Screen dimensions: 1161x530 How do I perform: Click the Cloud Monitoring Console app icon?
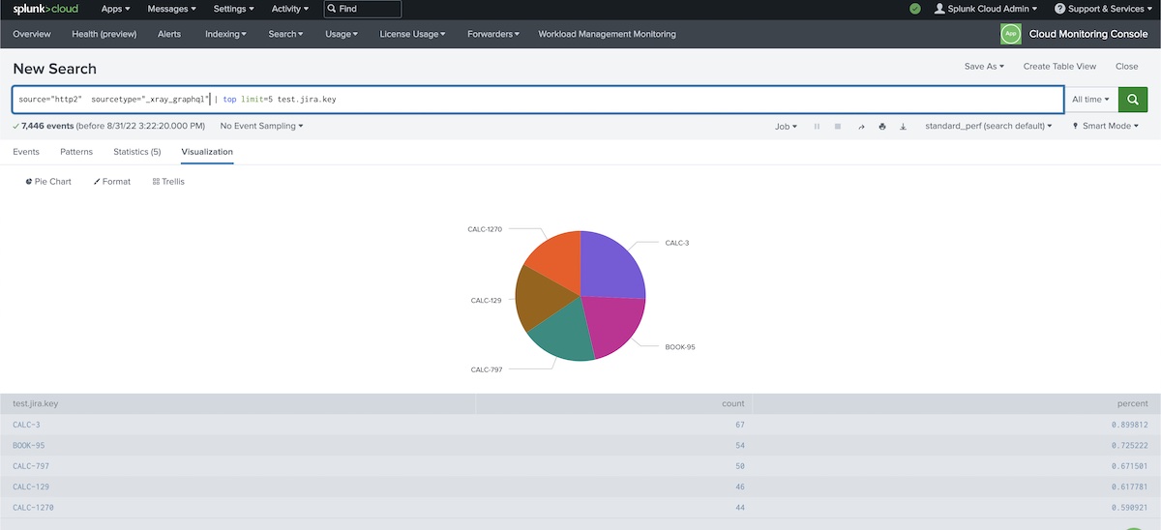point(1010,34)
